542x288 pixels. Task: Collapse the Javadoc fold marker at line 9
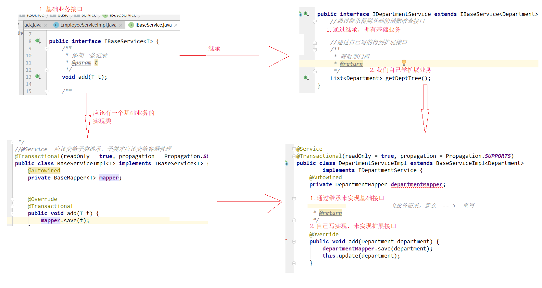click(46, 49)
